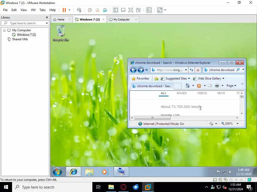Click the VMware status bar CD/DVD device icon
This screenshot has height=192, width=257.
[x=220, y=180]
